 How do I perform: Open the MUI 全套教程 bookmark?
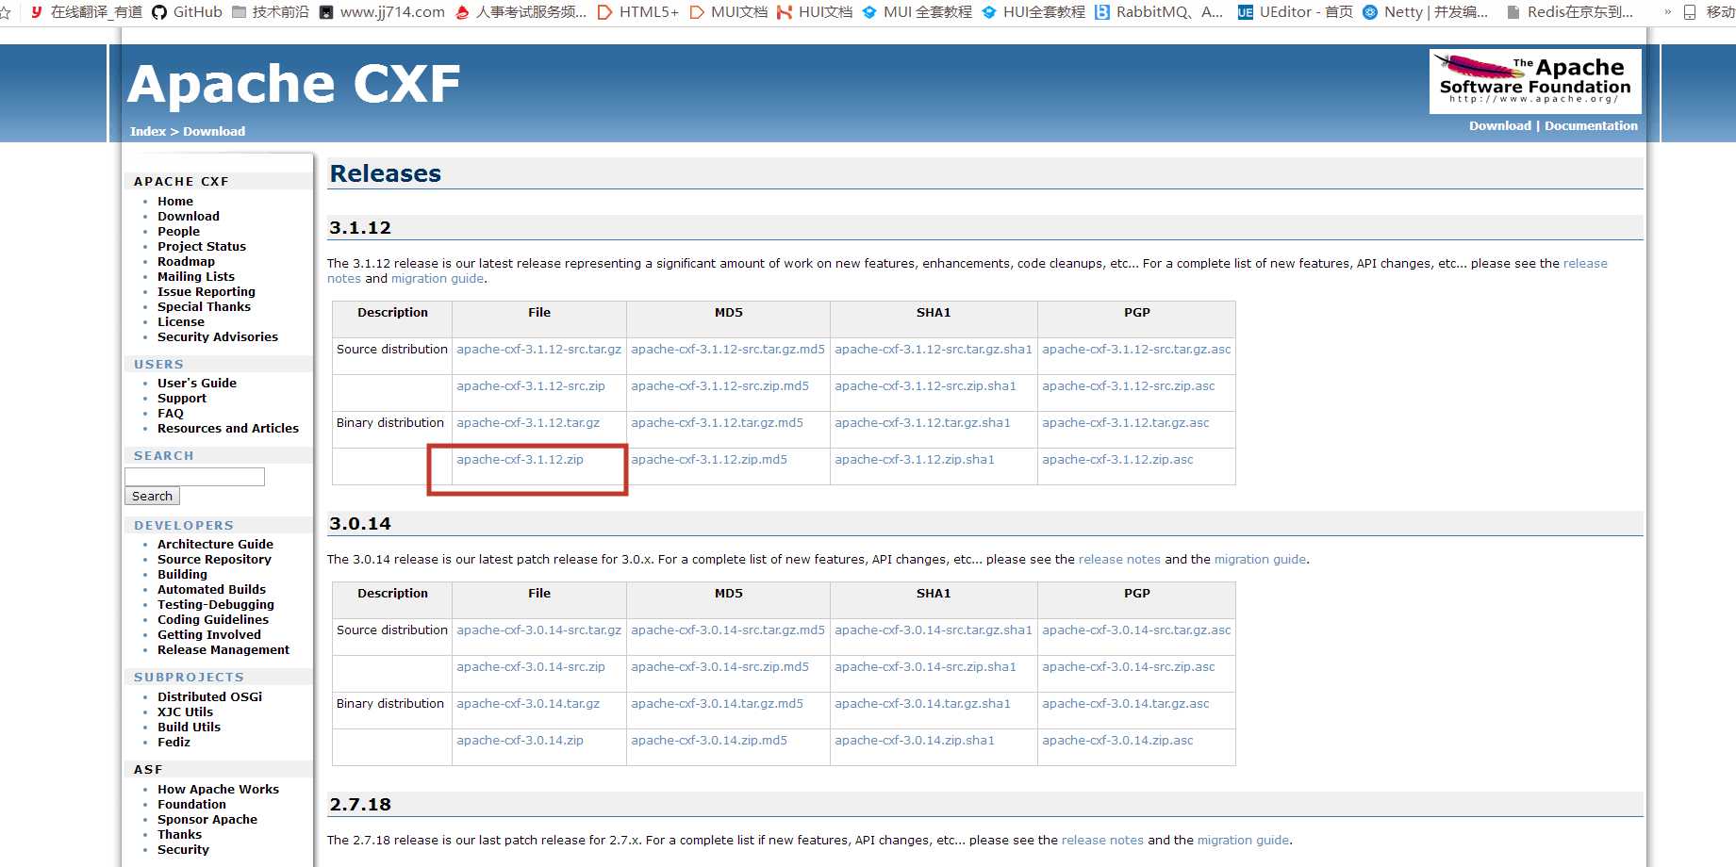[x=917, y=12]
